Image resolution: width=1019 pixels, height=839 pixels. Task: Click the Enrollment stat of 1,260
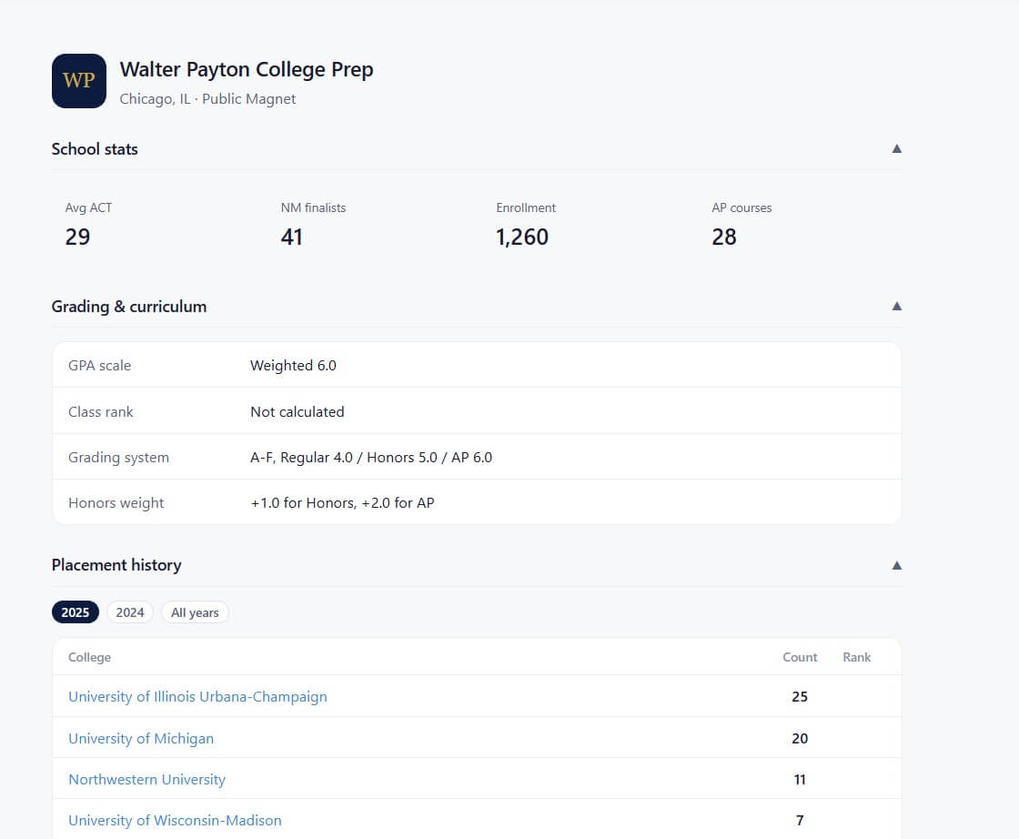[522, 238]
